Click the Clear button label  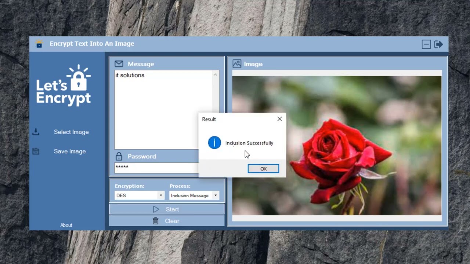coord(172,221)
